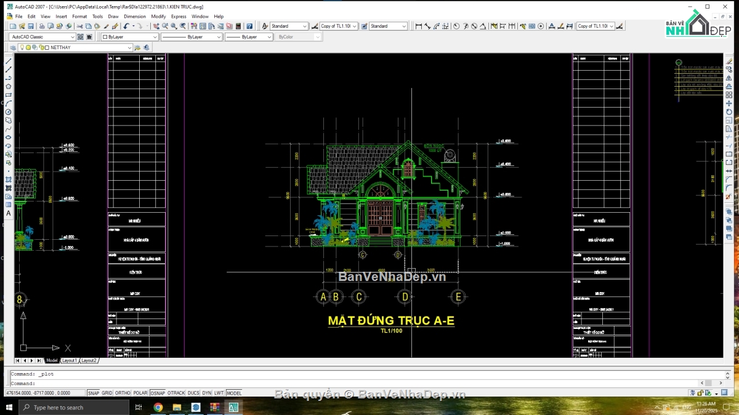Select the Line draw tool
This screenshot has height=415, width=739.
point(9,61)
